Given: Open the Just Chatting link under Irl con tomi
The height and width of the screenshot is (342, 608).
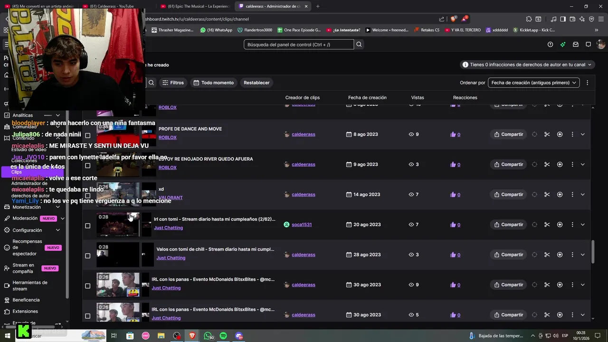Looking at the screenshot, I should tap(168, 228).
